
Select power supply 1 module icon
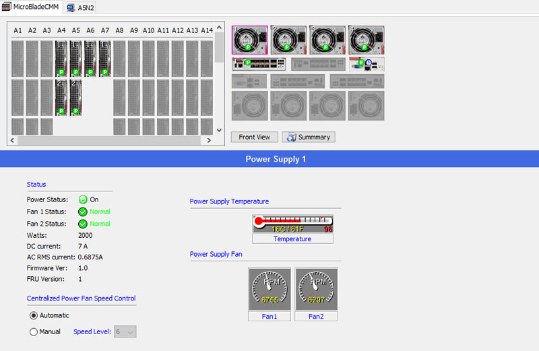[249, 40]
